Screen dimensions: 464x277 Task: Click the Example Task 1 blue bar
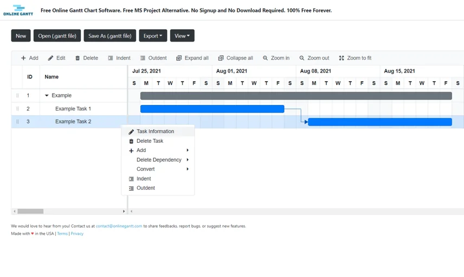click(212, 109)
